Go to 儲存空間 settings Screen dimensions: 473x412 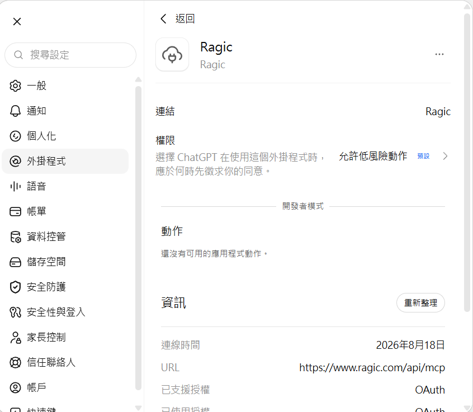pyautogui.click(x=65, y=262)
